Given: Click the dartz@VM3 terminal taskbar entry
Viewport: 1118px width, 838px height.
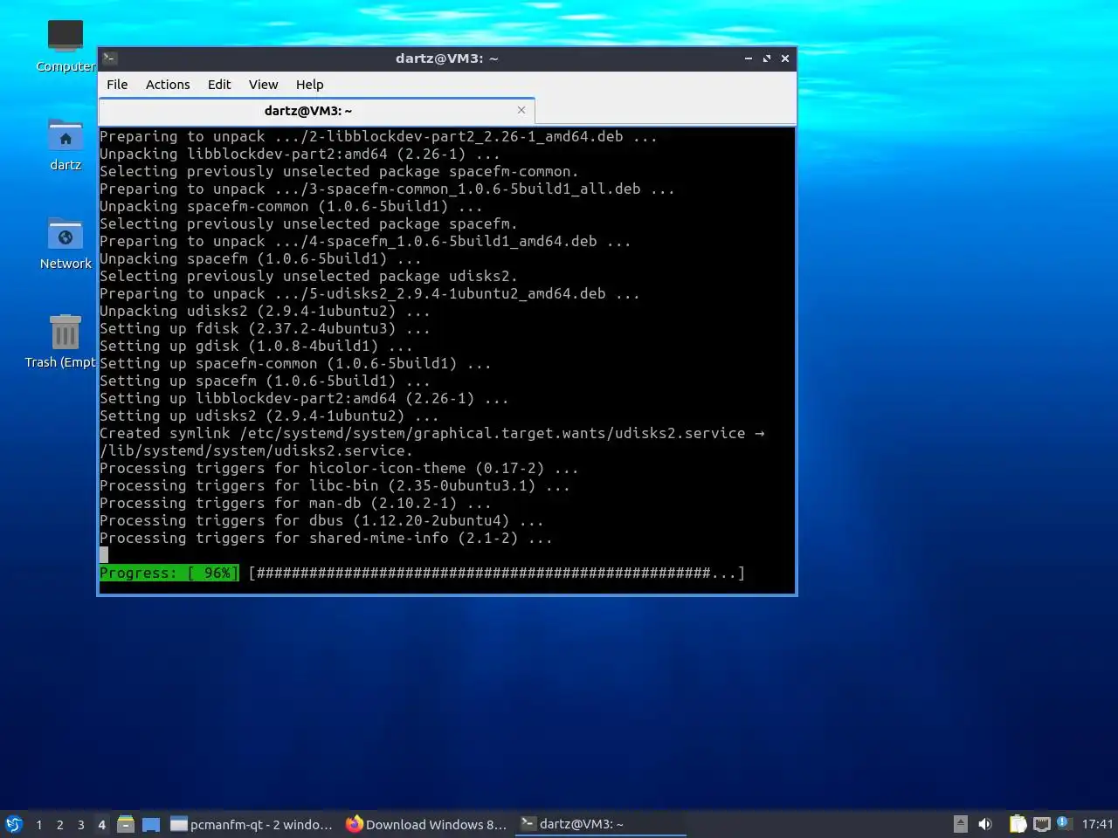Looking at the screenshot, I should [x=601, y=824].
